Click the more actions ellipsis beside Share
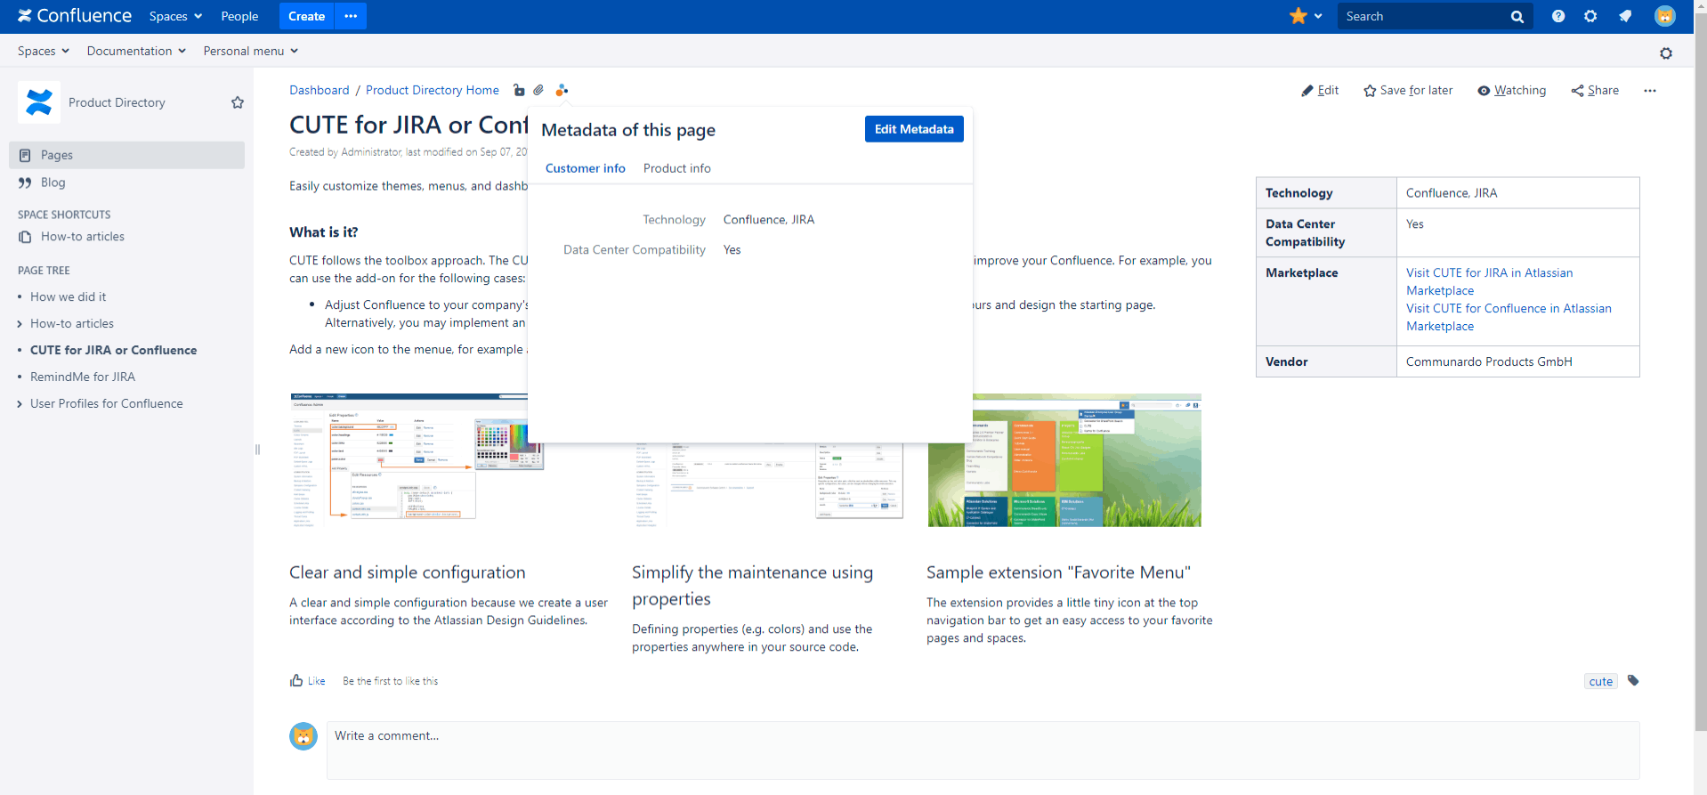This screenshot has height=795, width=1707. [1650, 91]
